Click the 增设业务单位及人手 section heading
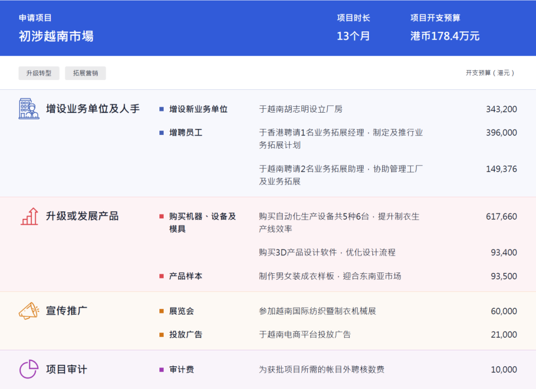Image resolution: width=536 pixels, height=389 pixels. tap(93, 109)
